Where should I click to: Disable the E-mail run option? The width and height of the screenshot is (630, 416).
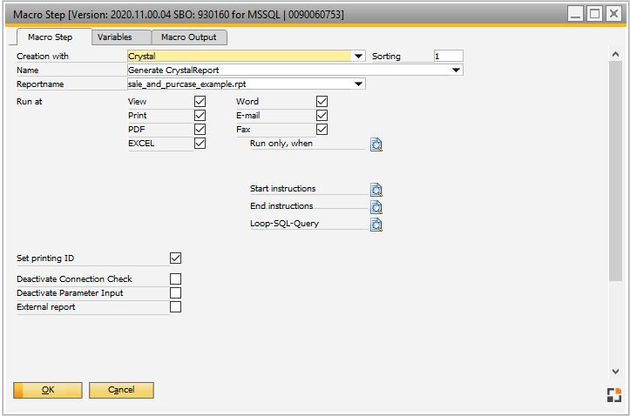322,116
